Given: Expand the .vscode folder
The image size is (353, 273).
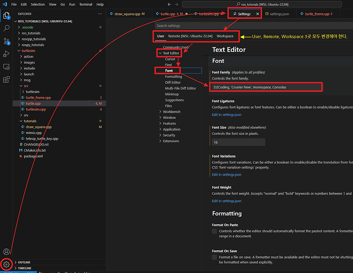Looking at the screenshot, I should (19, 27).
